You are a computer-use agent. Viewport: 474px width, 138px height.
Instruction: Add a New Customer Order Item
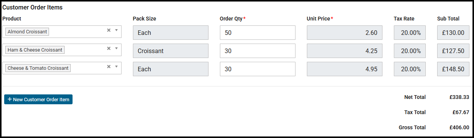coord(38,99)
